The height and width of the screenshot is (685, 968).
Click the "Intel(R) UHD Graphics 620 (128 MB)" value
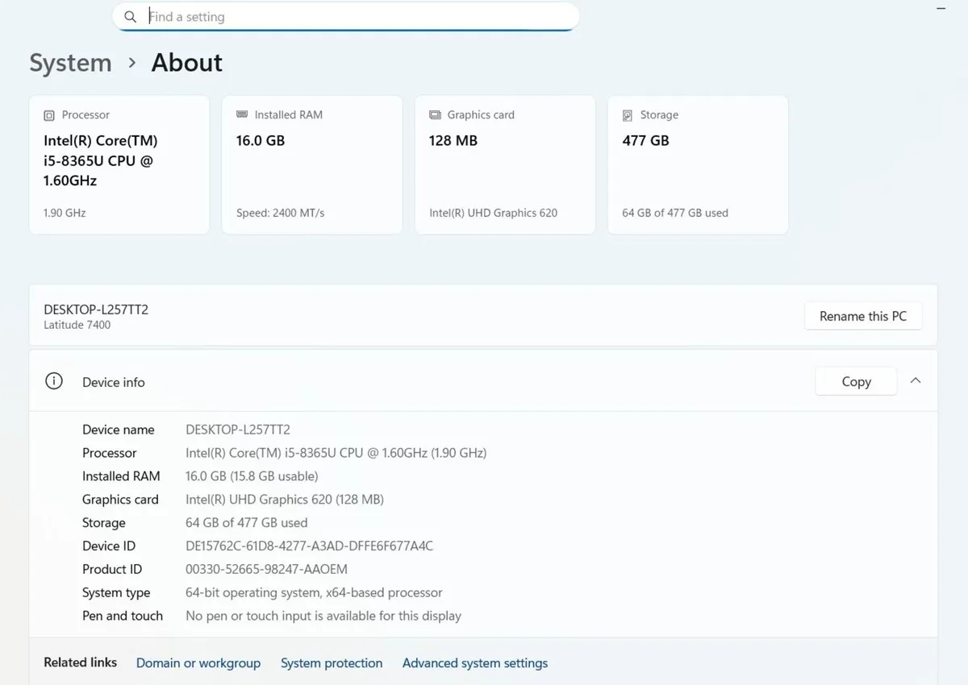click(285, 500)
